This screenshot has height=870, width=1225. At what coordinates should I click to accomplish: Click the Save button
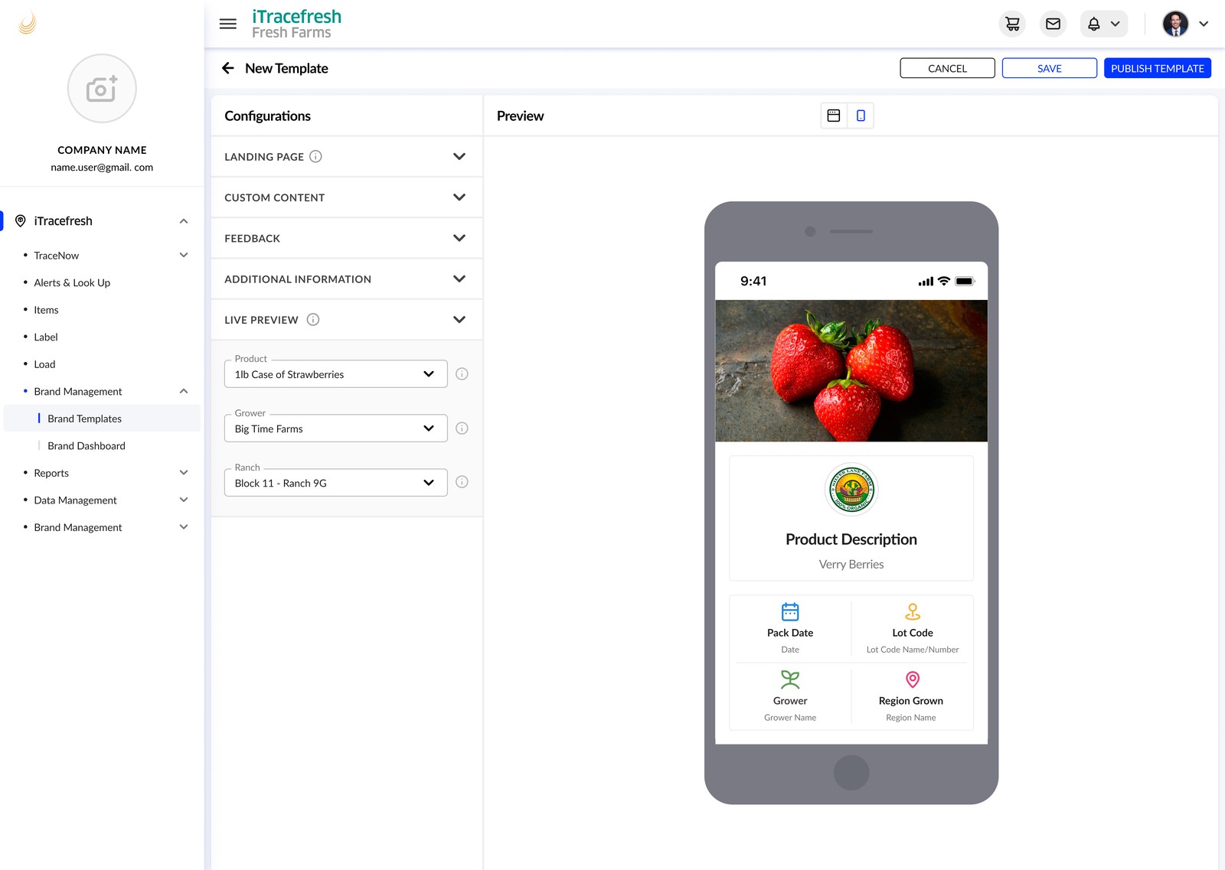pos(1049,68)
